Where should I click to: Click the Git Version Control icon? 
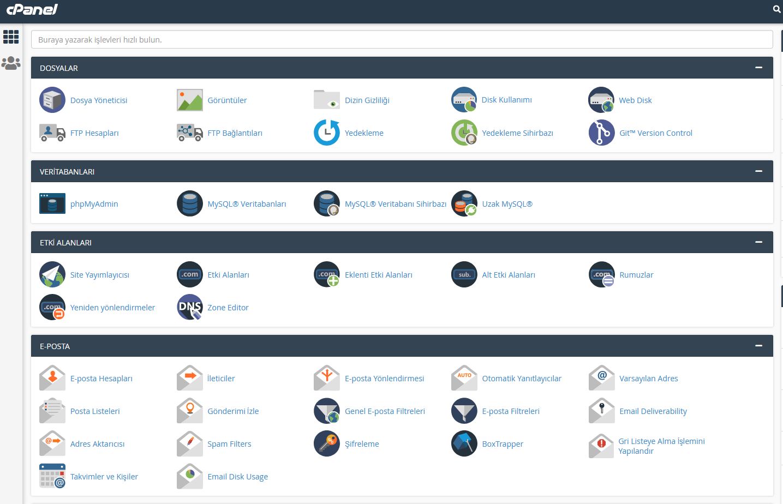[601, 133]
